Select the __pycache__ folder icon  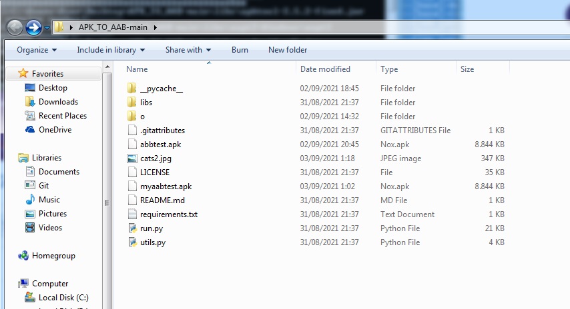132,88
